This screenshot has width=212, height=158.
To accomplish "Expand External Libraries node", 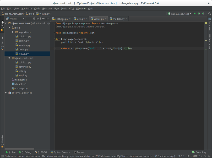I will coord(6,93).
